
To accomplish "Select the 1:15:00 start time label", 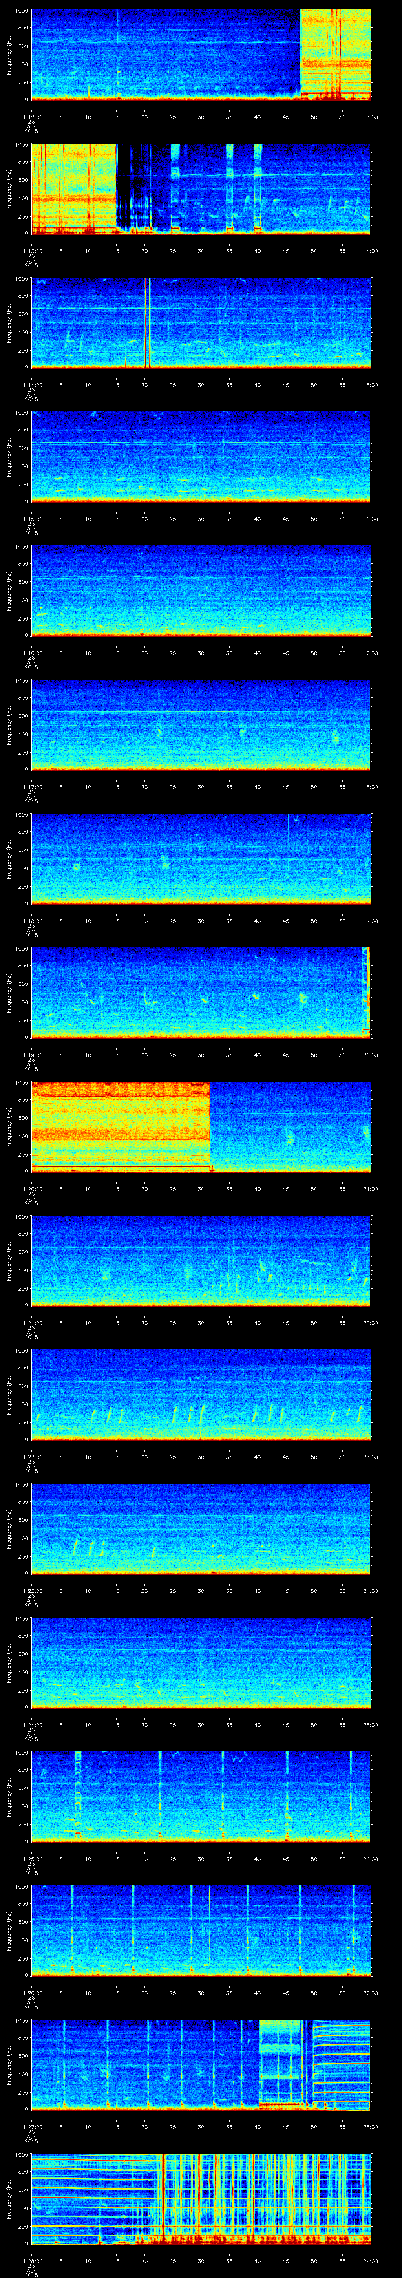I will click(x=33, y=518).
